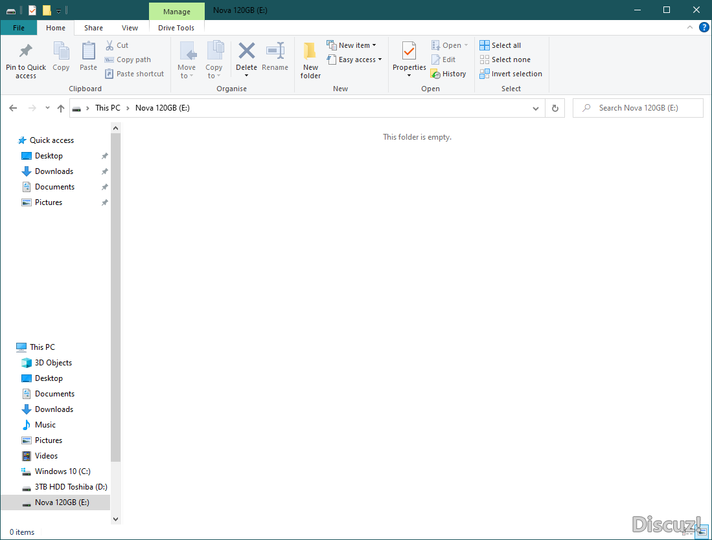Open 3TB HDD Toshiba (D:) drive
Screen dimensions: 712x540
pyautogui.click(x=71, y=486)
